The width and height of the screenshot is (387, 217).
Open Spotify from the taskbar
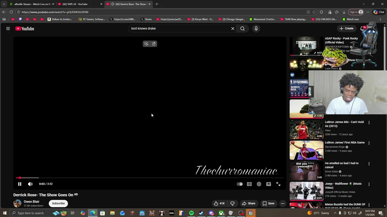[191, 213]
